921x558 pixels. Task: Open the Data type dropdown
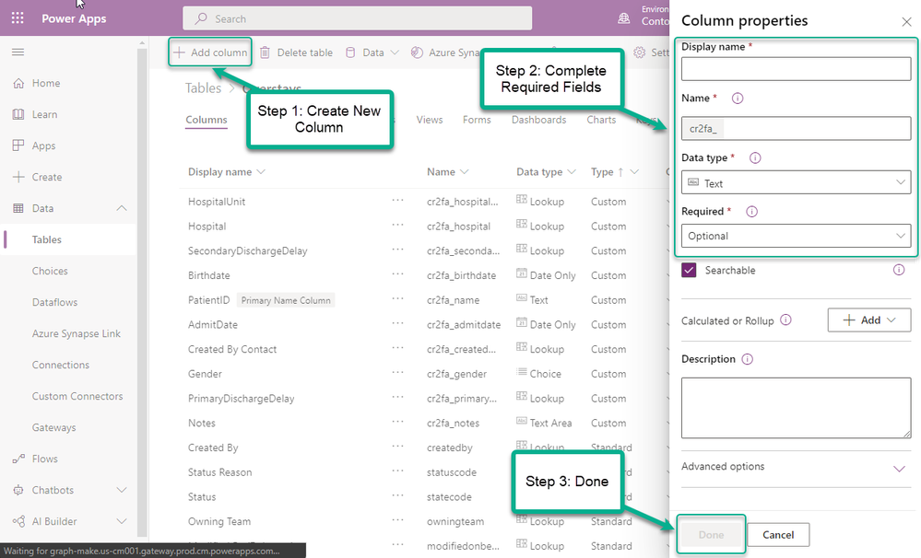796,182
